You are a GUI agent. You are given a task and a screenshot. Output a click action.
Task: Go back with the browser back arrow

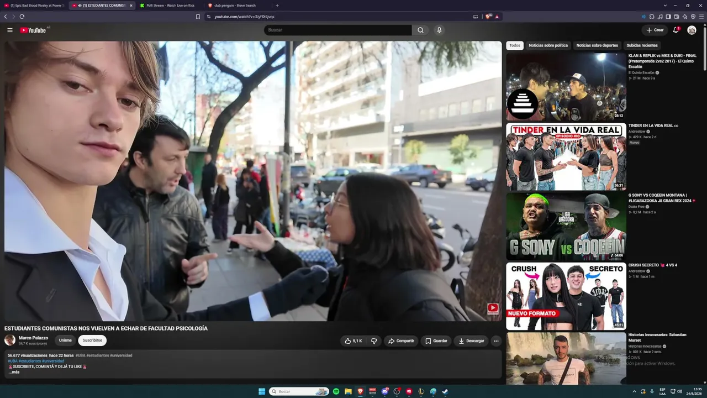tap(6, 17)
